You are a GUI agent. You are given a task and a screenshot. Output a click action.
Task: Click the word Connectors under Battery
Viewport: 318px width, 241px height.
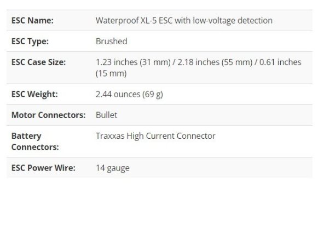35,147
